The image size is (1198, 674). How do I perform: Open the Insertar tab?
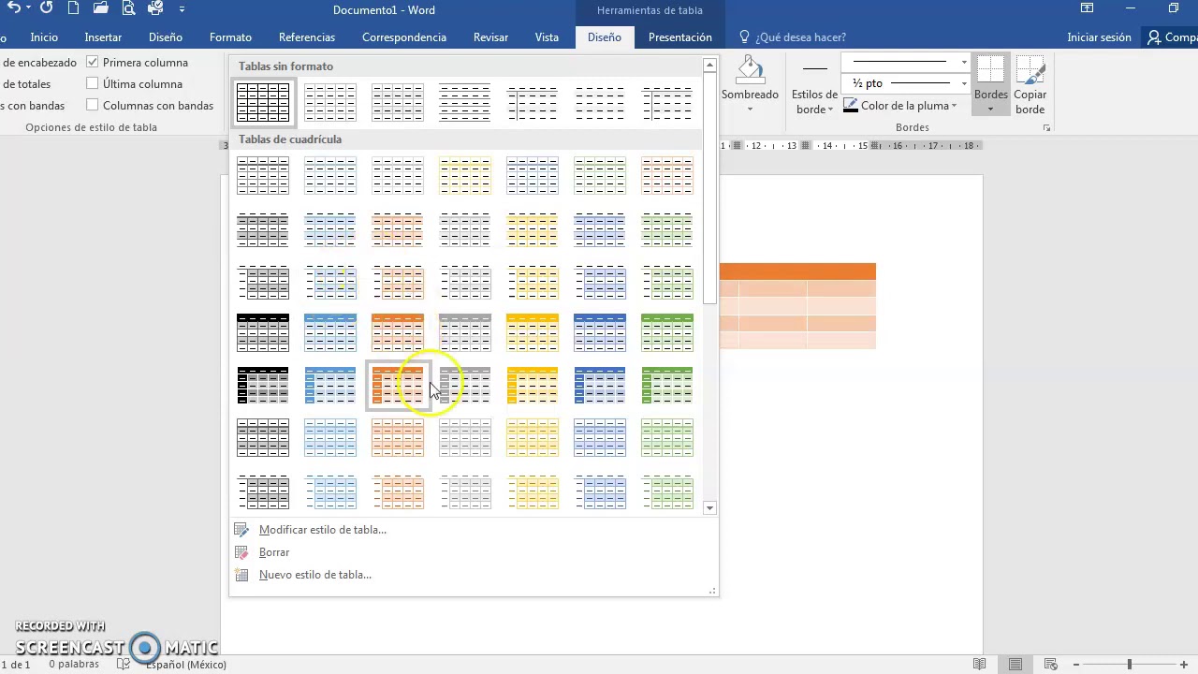tap(103, 37)
